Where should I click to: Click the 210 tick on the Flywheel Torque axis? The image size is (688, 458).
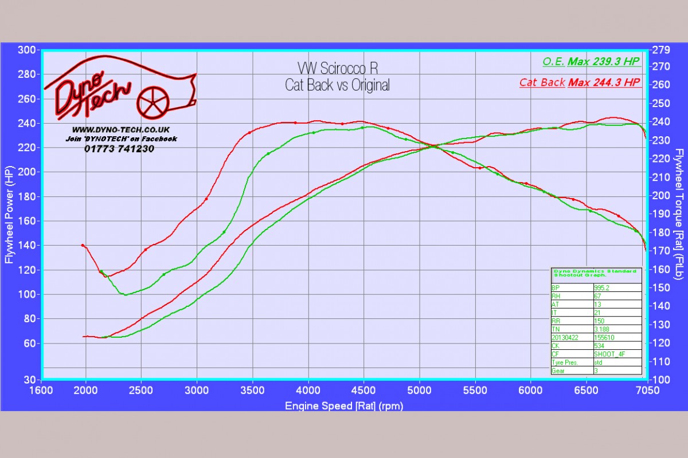[x=661, y=177]
